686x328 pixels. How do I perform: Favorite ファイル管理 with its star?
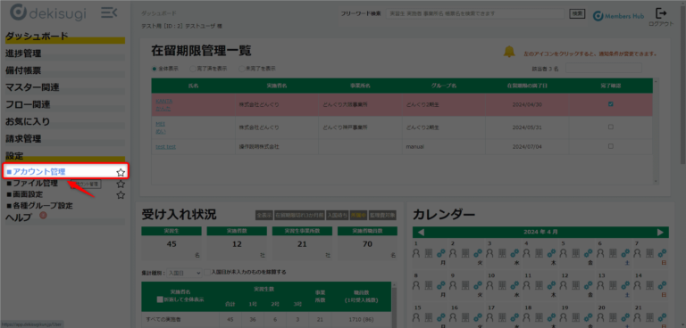pyautogui.click(x=121, y=184)
